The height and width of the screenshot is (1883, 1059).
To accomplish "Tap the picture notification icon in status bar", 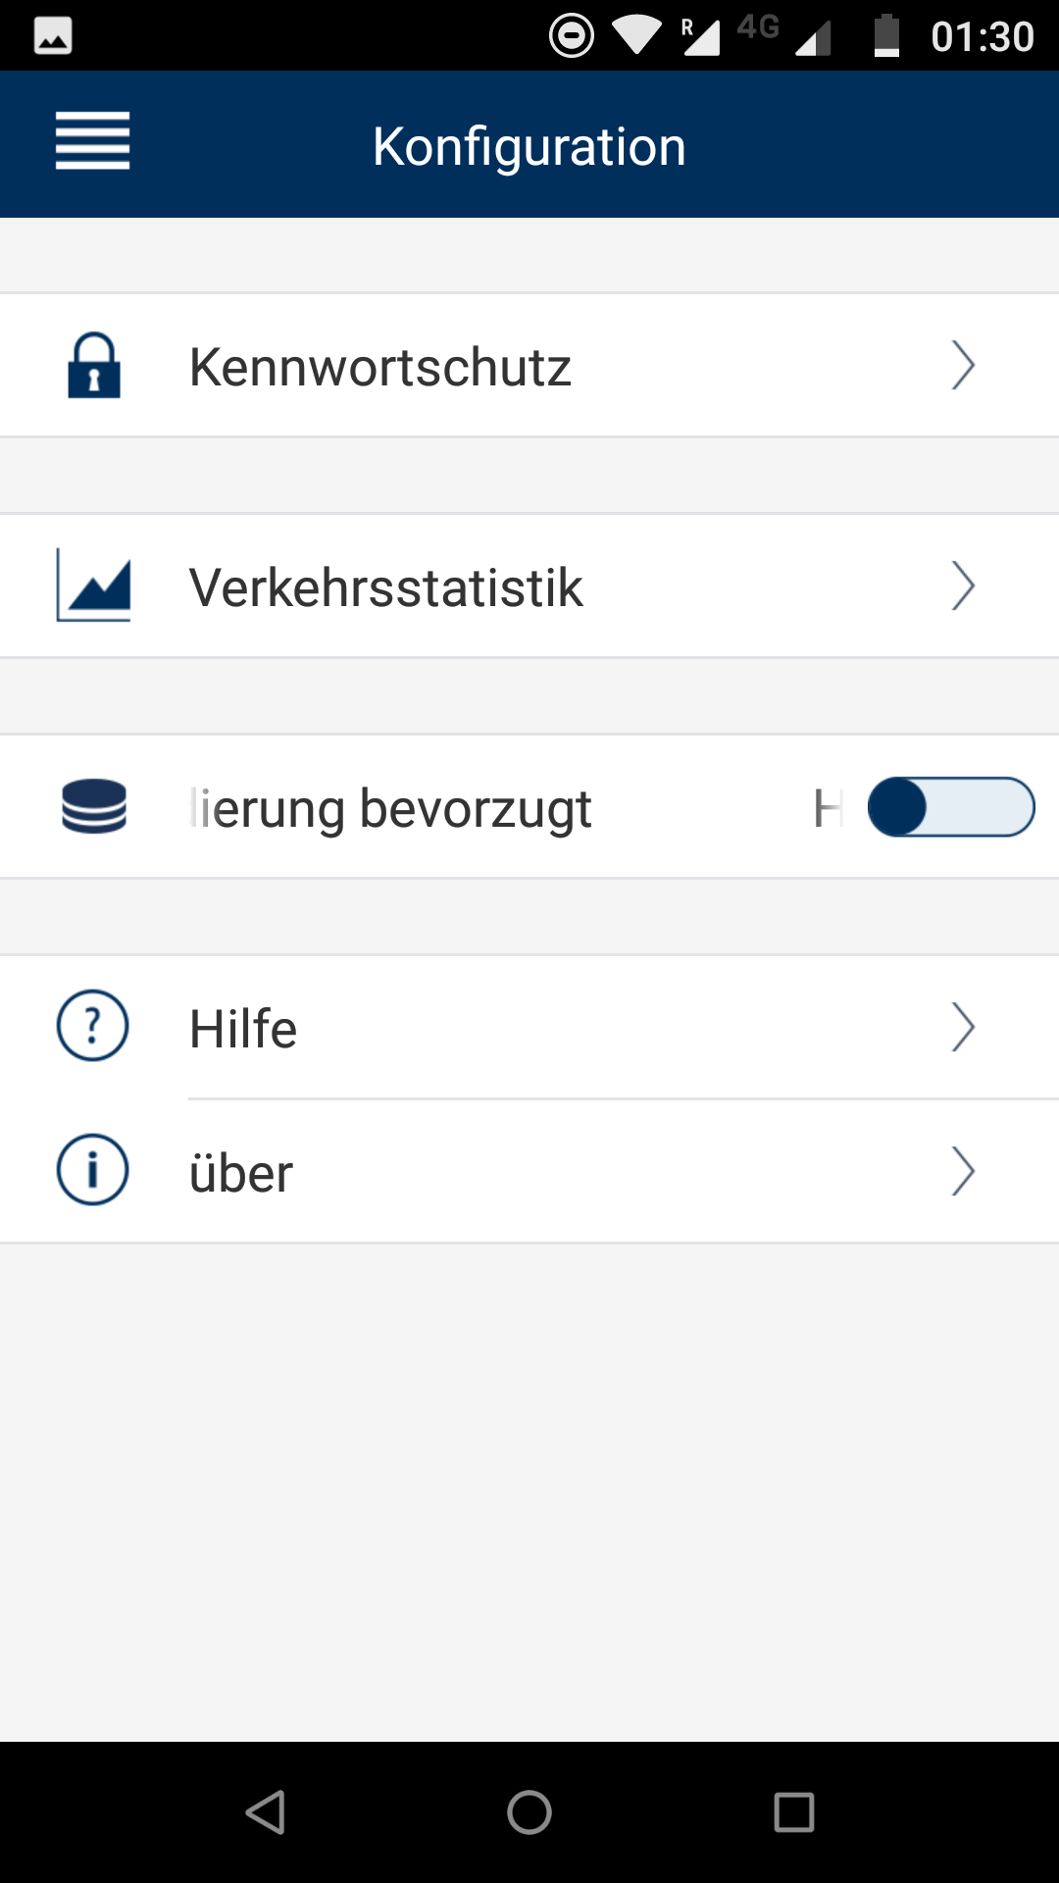I will pos(53,36).
